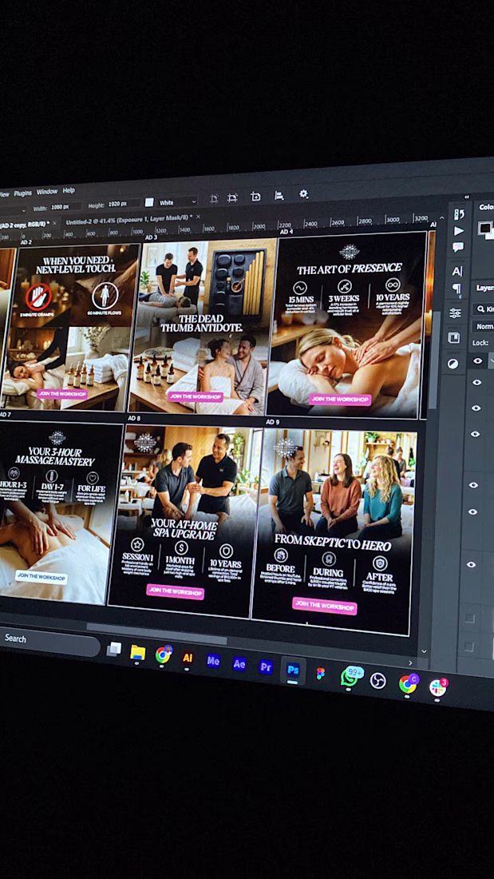Image resolution: width=494 pixels, height=879 pixels.
Task: Click Join The Workshop button on AD 4 artboard
Action: [340, 399]
